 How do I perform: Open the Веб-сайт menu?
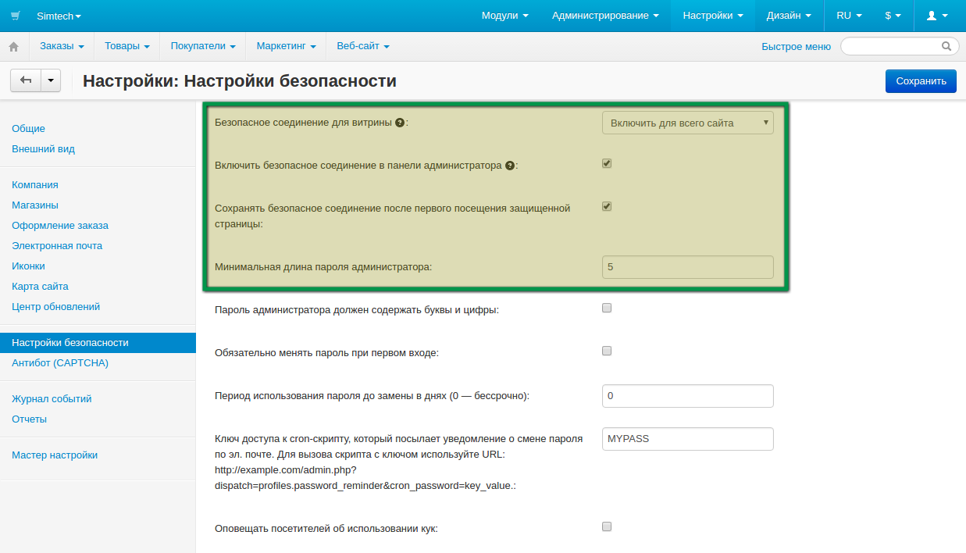[363, 46]
